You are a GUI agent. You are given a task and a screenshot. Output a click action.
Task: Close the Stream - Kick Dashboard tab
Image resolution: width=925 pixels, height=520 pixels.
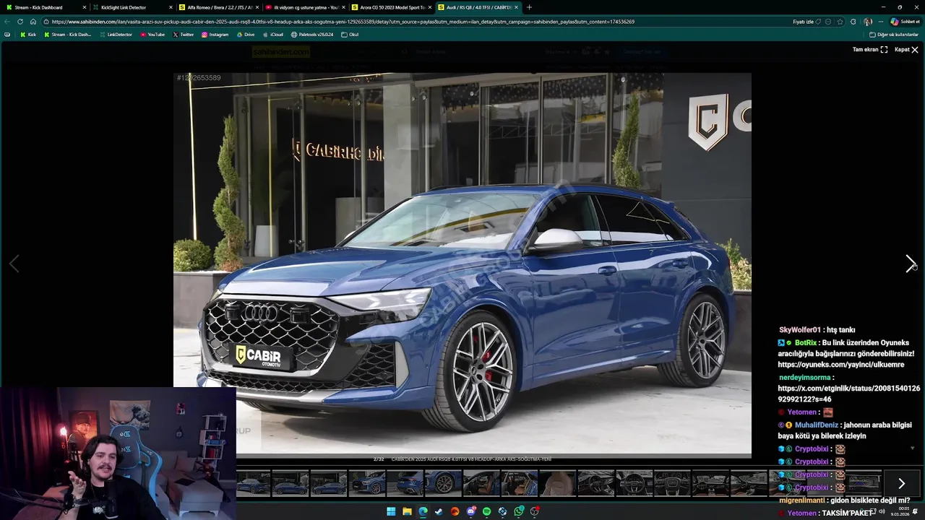click(x=85, y=7)
